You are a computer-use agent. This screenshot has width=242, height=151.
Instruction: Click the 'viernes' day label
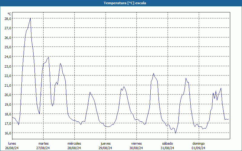(136, 143)
